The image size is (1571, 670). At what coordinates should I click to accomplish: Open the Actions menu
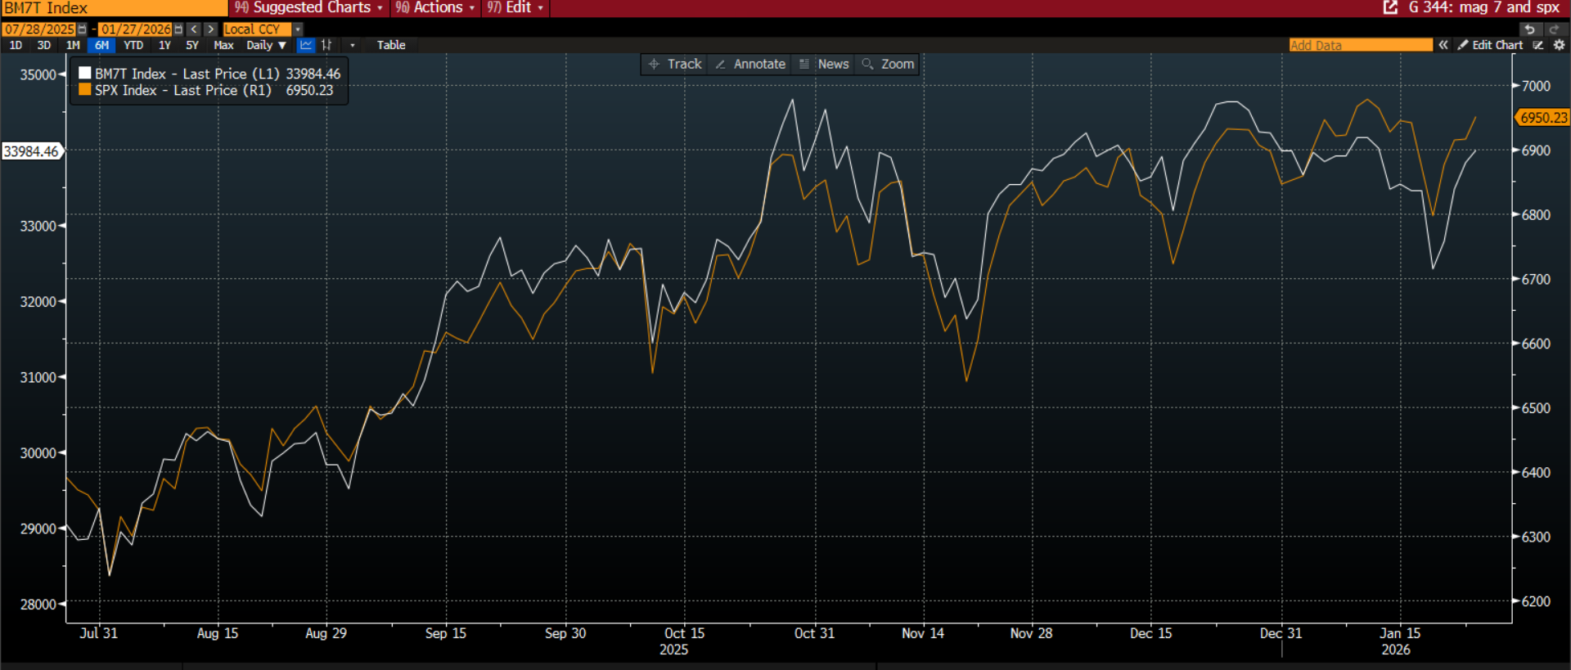[434, 7]
